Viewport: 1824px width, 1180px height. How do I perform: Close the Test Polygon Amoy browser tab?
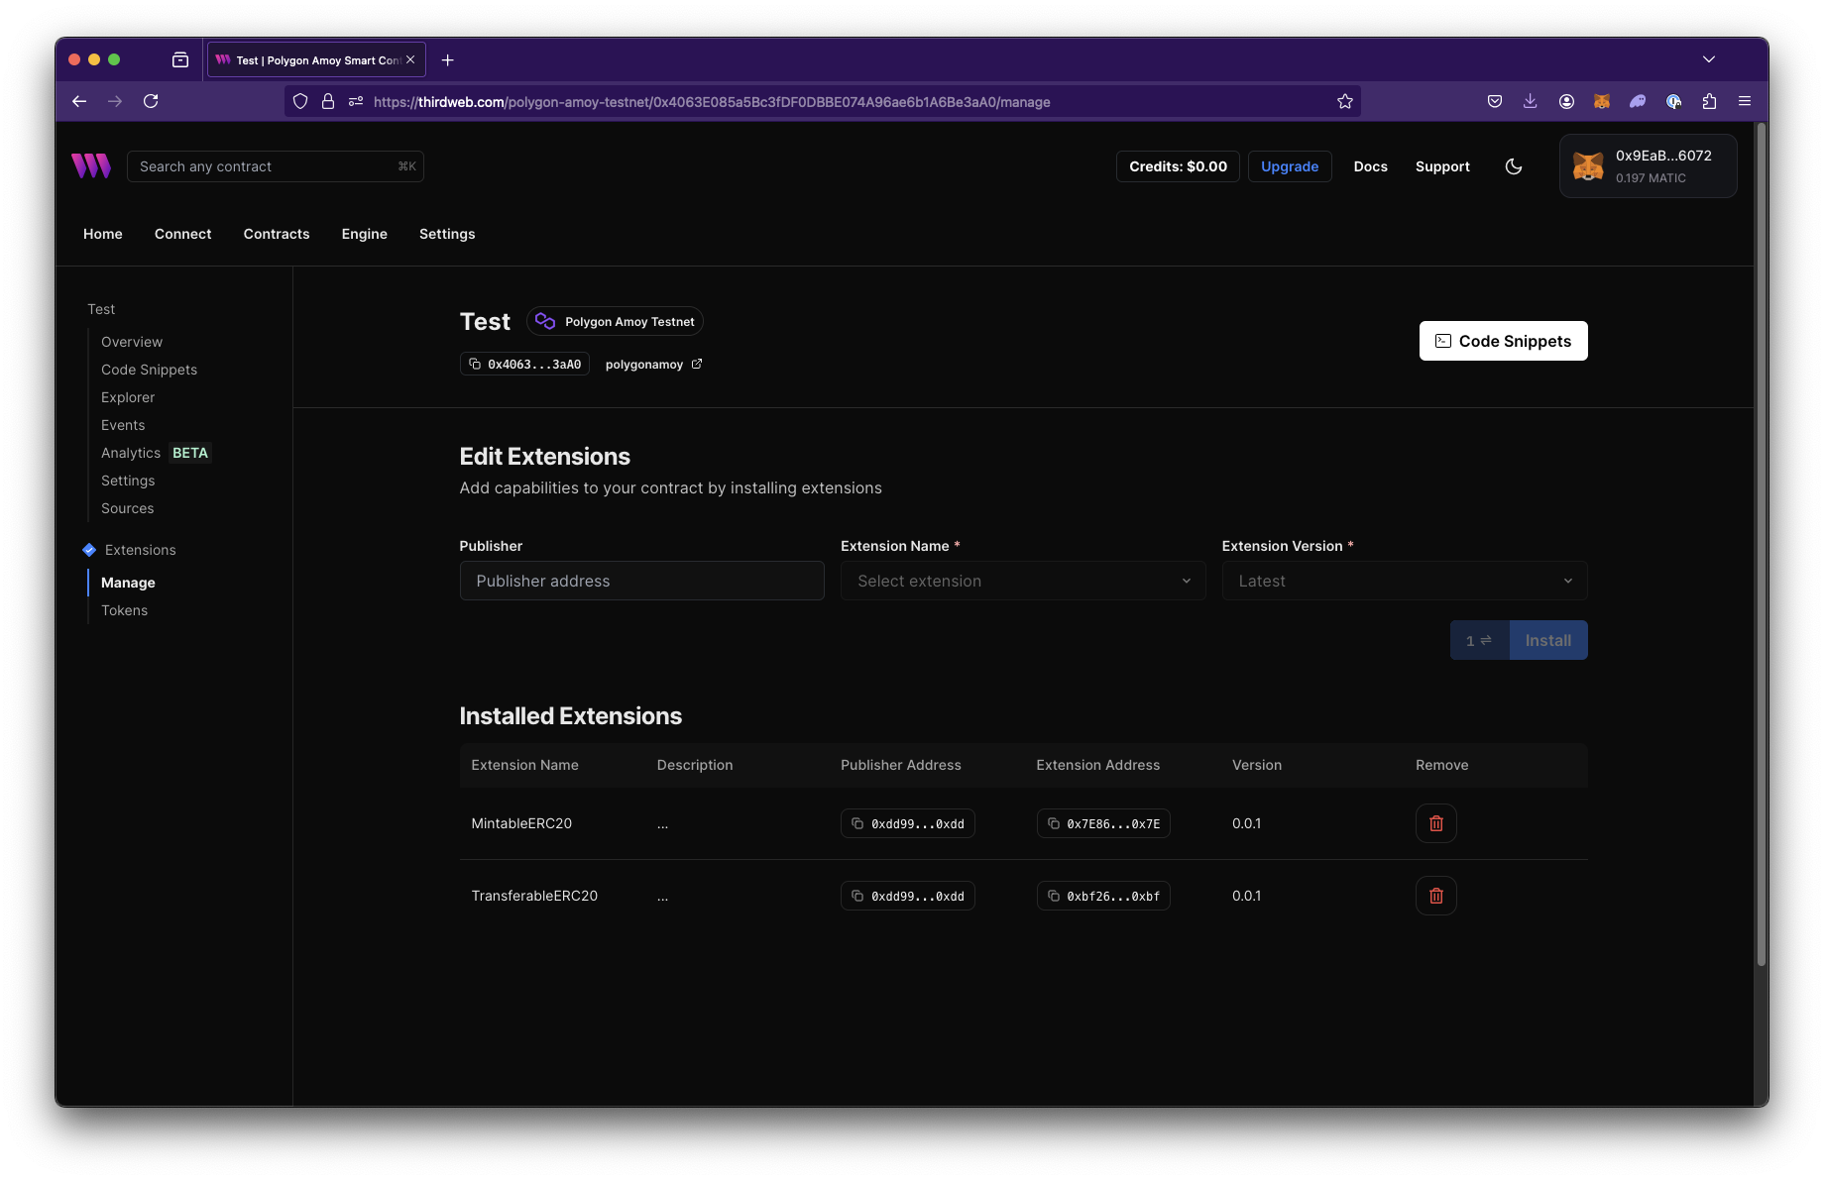click(410, 59)
